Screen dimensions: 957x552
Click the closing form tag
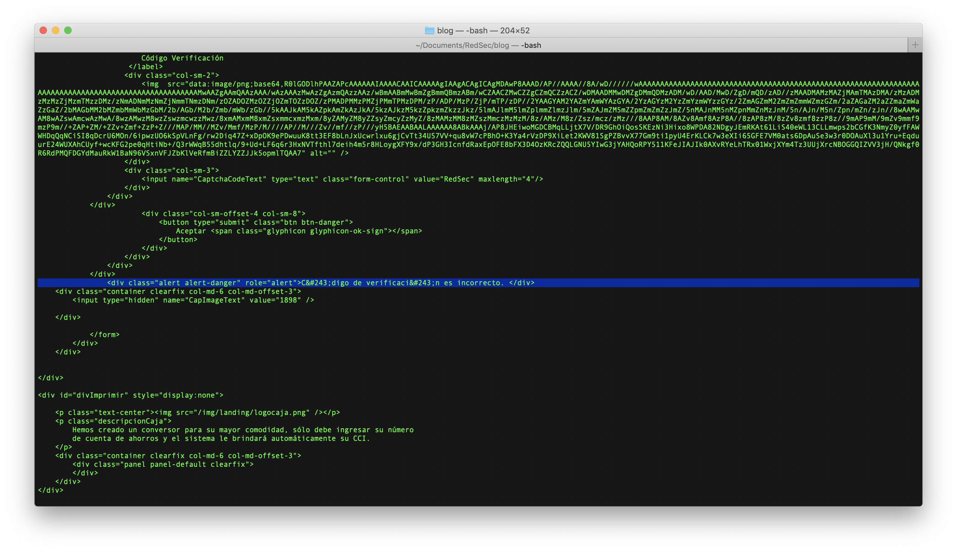click(105, 334)
